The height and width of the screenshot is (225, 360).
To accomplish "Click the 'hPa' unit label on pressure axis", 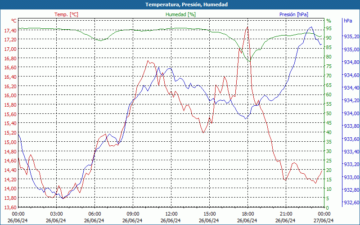I will point(348,21).
